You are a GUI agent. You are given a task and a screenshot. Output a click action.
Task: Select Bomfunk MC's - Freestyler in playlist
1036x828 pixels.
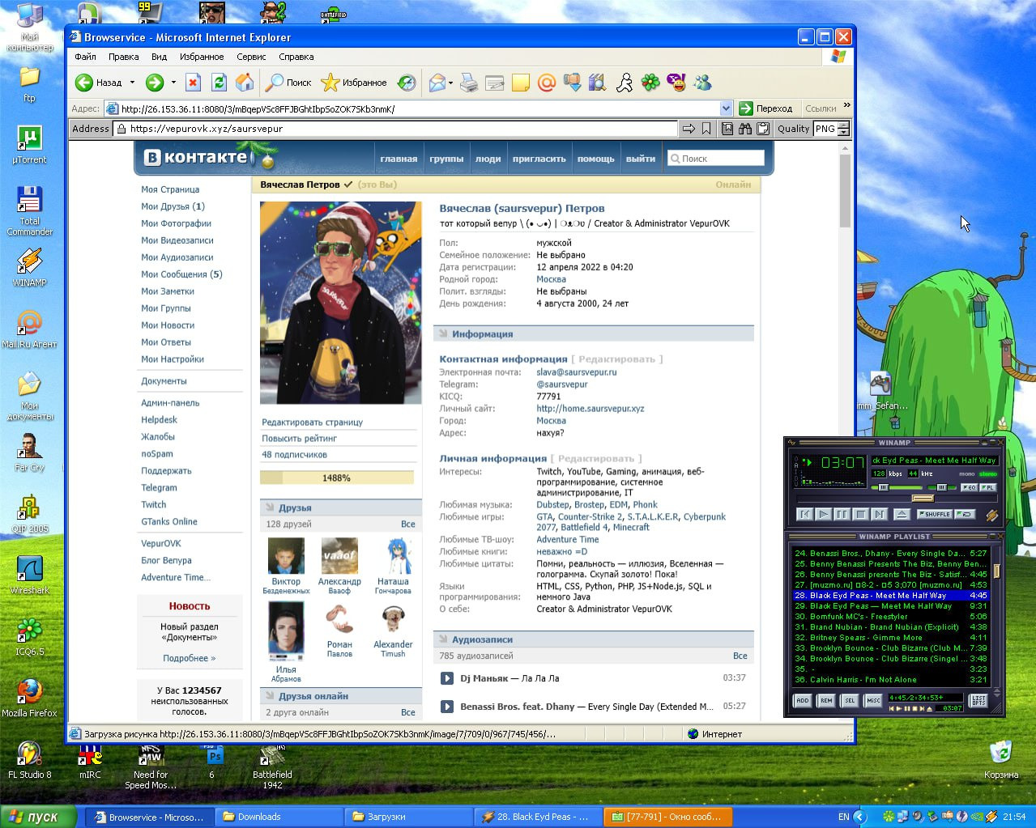[x=890, y=617]
